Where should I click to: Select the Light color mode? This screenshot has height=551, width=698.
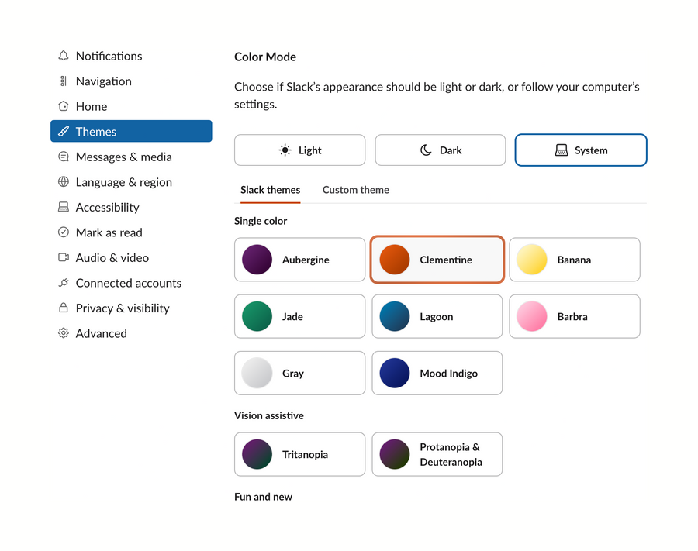click(299, 150)
